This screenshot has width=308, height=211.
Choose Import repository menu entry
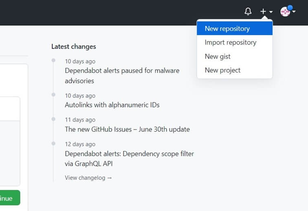(230, 42)
